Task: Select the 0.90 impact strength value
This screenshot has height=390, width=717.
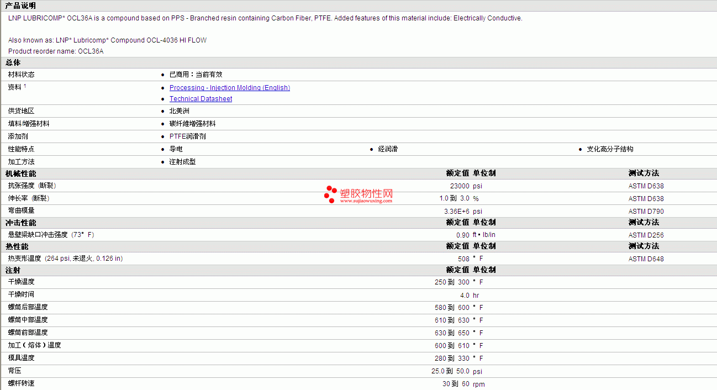Action: point(463,235)
